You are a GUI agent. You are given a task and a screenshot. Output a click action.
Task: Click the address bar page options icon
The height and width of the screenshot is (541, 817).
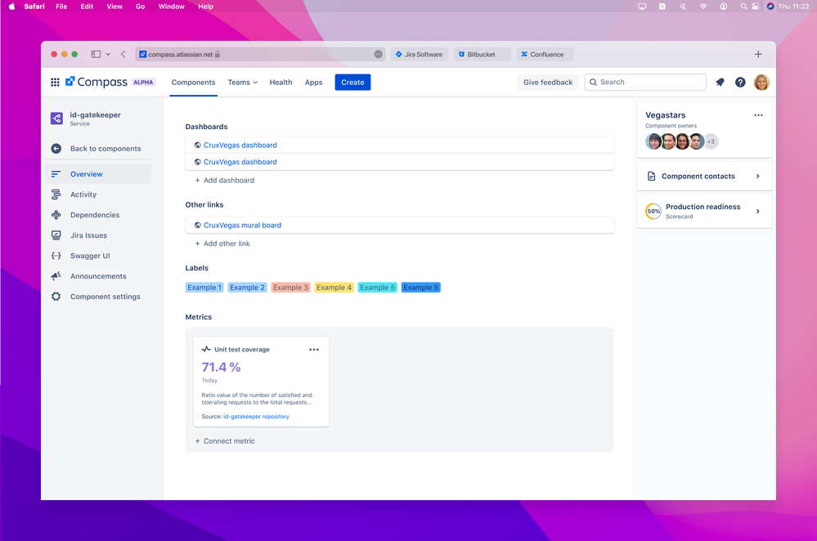(x=379, y=54)
